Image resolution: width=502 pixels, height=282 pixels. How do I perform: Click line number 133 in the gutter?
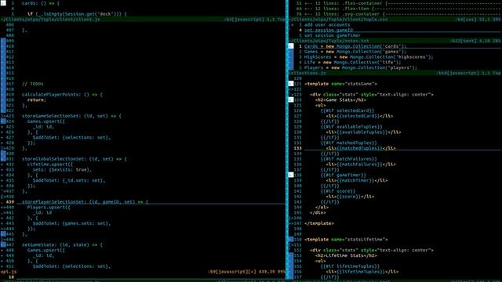(x=298, y=148)
